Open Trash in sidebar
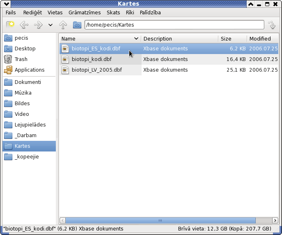This screenshot has height=235, width=282. click(x=29, y=59)
